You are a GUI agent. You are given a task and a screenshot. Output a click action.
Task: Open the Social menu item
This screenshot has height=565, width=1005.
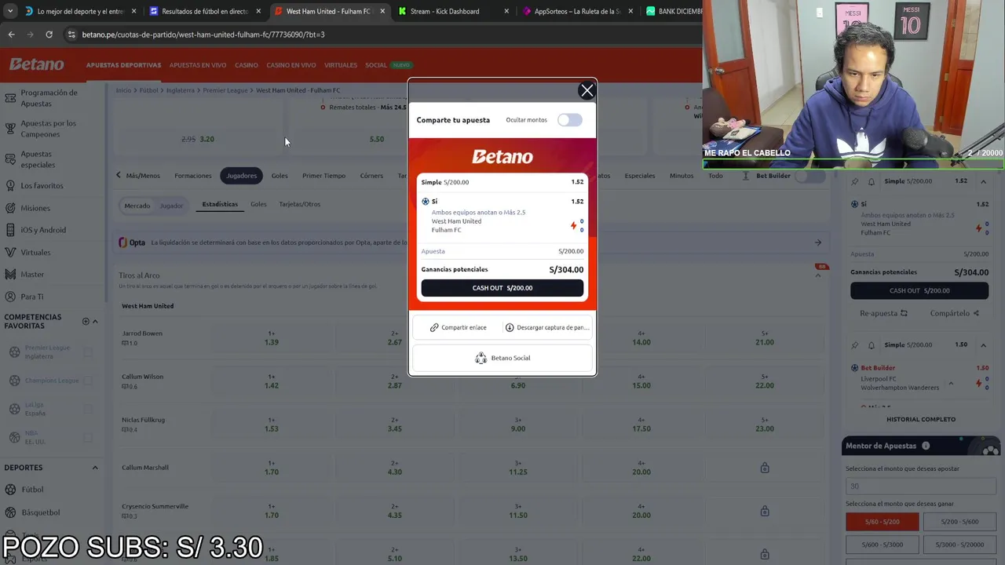pos(376,65)
